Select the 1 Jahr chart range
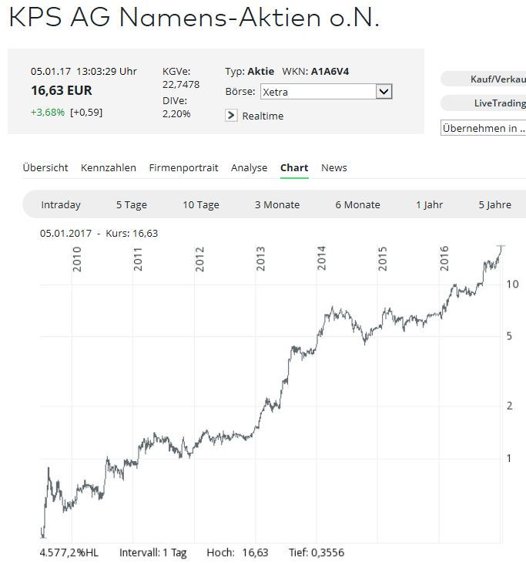Viewport: 526px width, 563px height. coord(429,204)
